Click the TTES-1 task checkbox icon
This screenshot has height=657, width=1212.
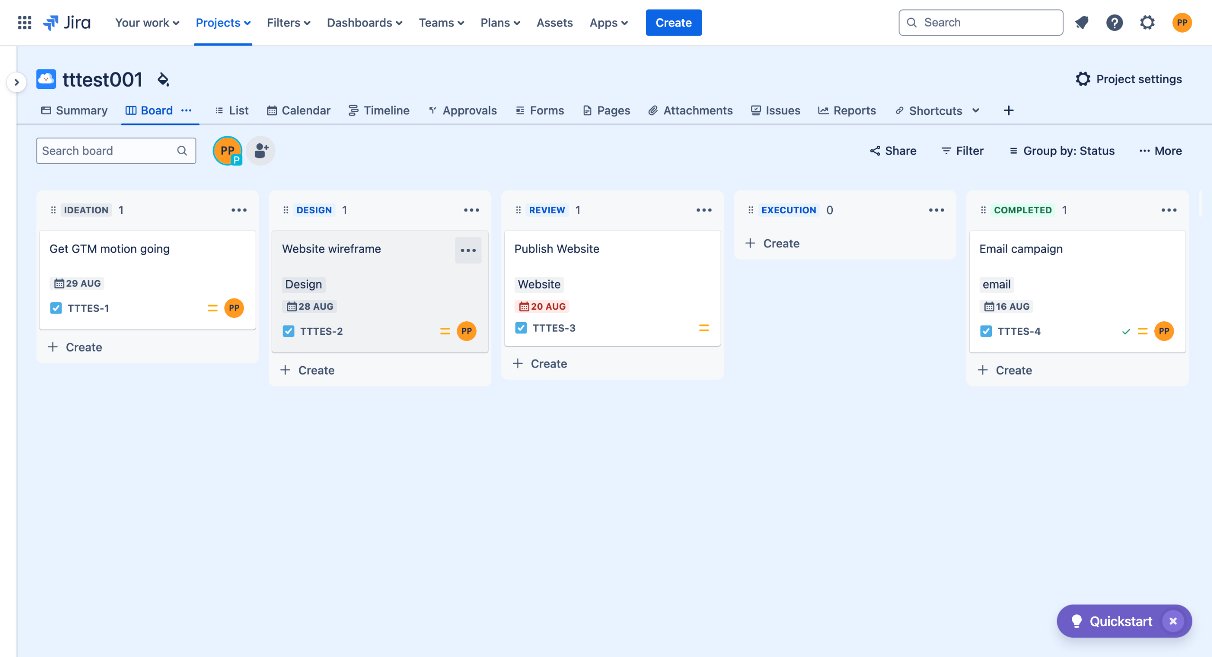(x=56, y=308)
